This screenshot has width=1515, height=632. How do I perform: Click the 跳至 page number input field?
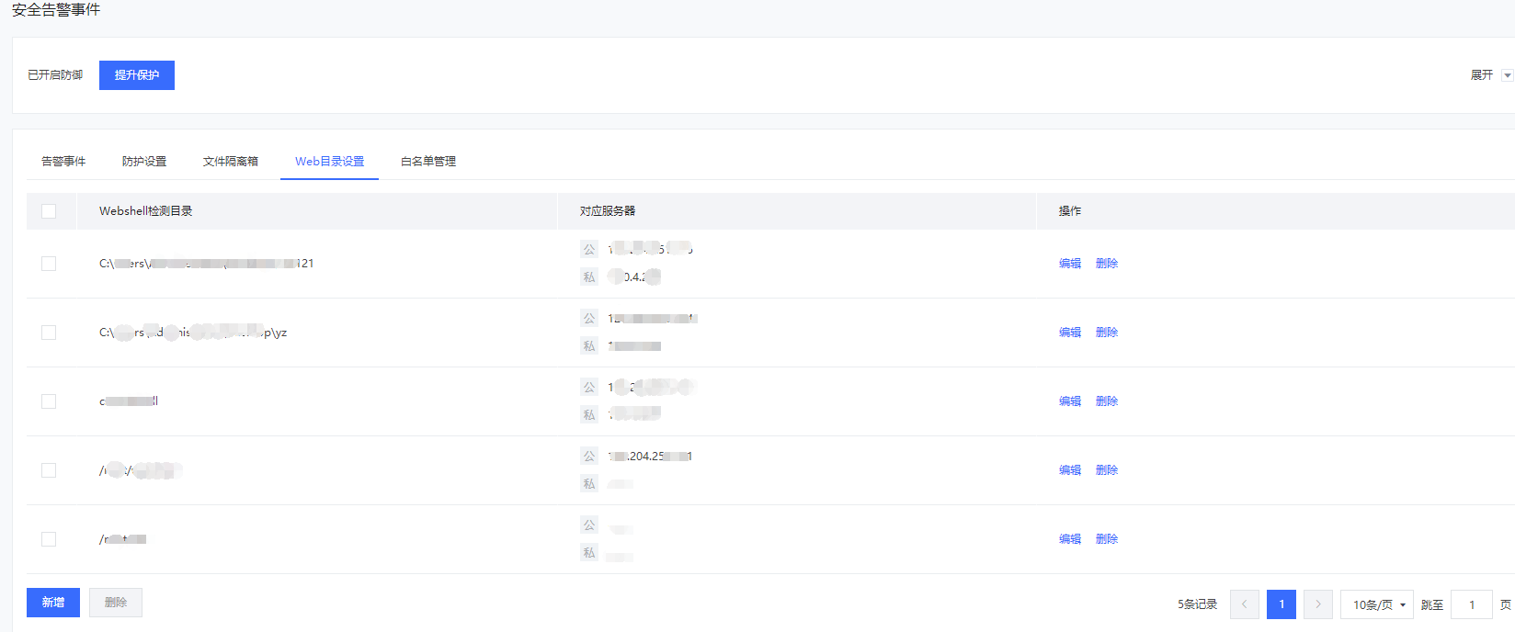coord(1471,604)
